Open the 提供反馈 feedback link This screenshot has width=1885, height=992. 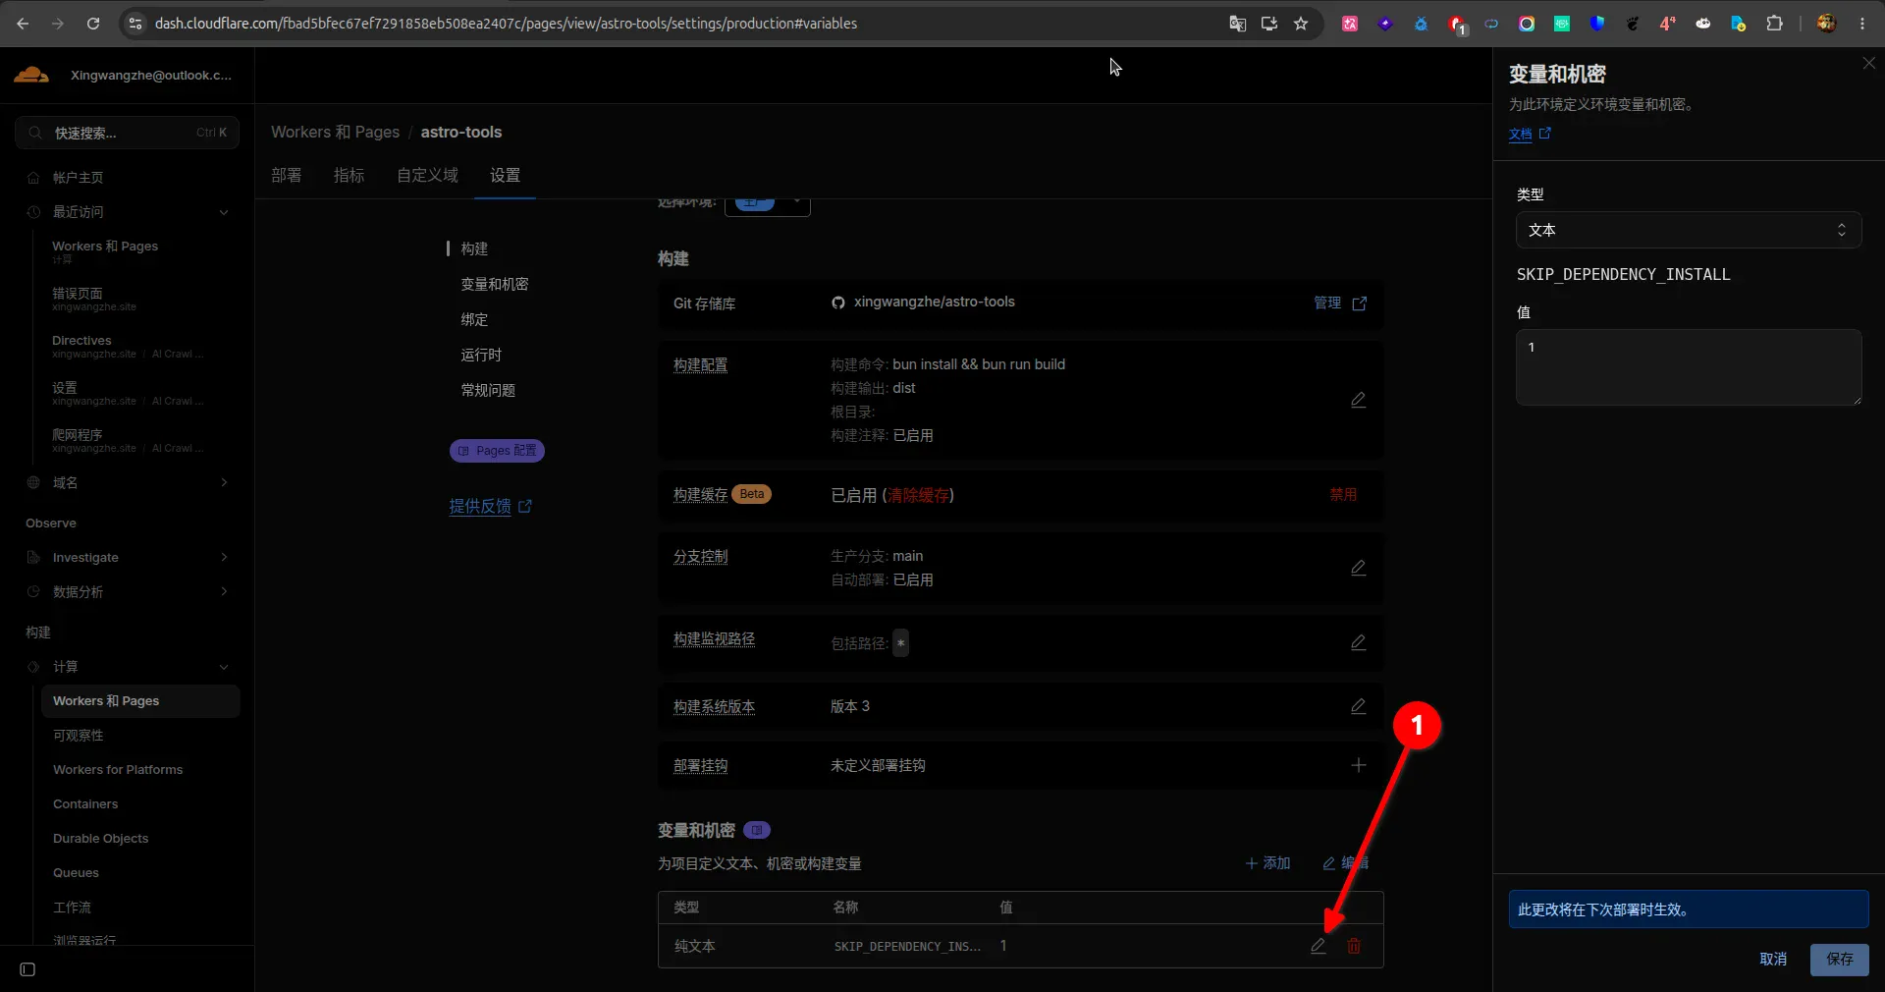coord(490,506)
